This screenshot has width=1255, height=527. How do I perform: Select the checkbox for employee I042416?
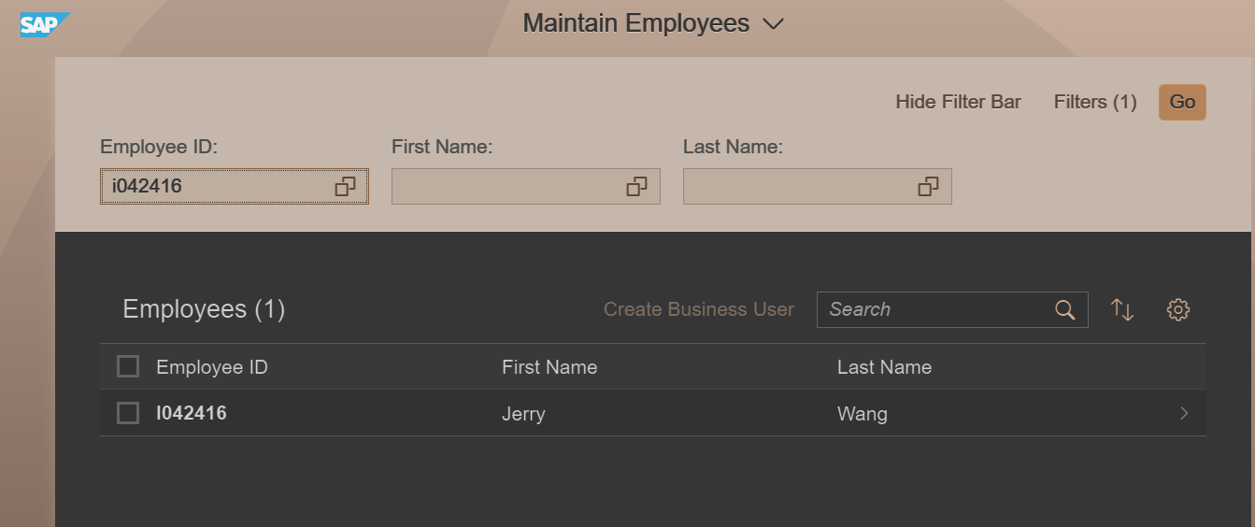(x=128, y=413)
